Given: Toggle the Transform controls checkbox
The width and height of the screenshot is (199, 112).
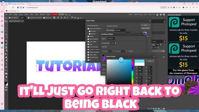Looking at the screenshot, I should click(x=29, y=18).
